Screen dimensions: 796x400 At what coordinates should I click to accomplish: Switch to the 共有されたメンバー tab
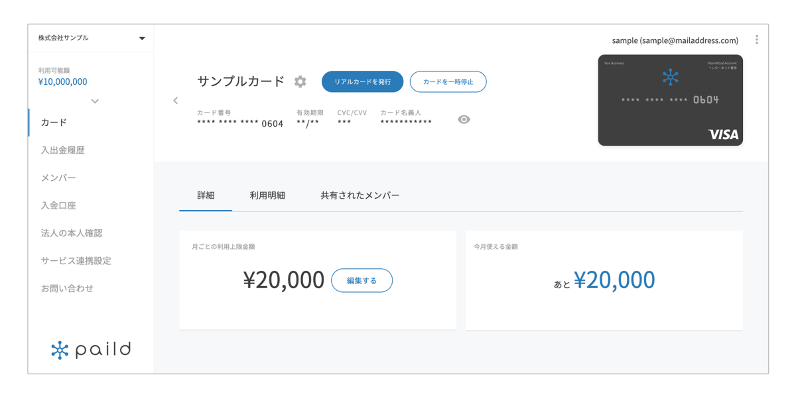pos(360,195)
